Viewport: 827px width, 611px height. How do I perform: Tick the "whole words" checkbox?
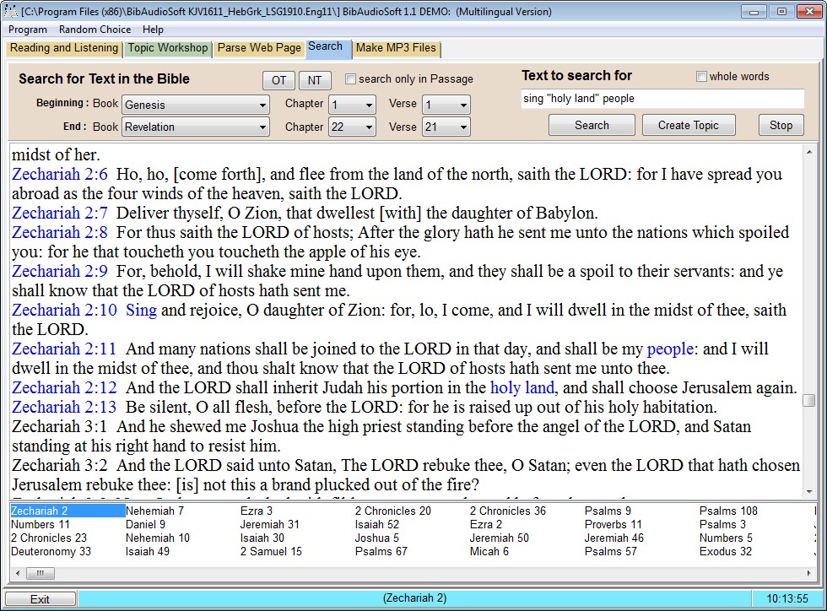[x=701, y=77]
